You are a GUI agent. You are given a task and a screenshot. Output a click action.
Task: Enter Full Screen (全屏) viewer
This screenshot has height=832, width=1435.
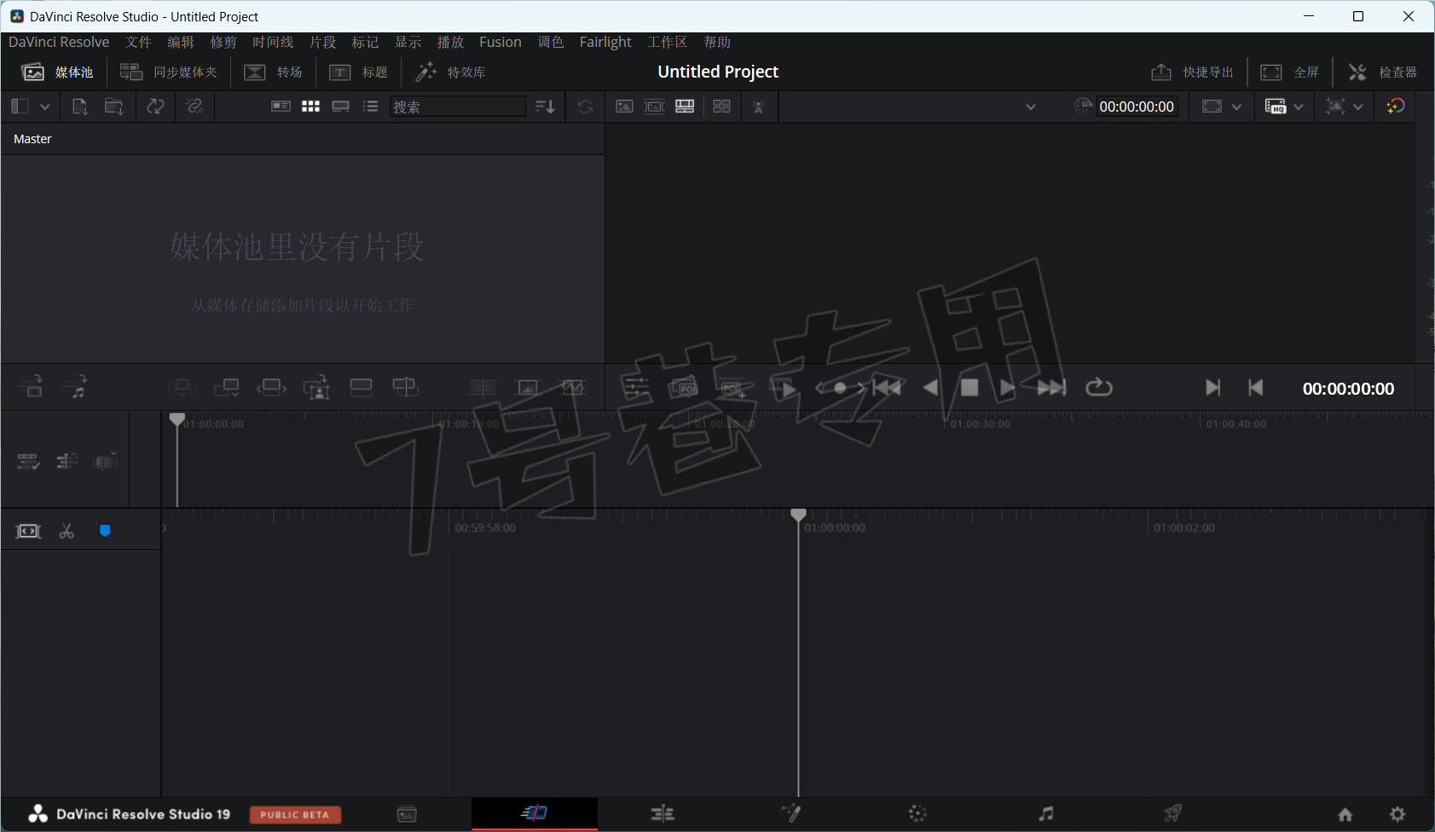coord(1290,72)
